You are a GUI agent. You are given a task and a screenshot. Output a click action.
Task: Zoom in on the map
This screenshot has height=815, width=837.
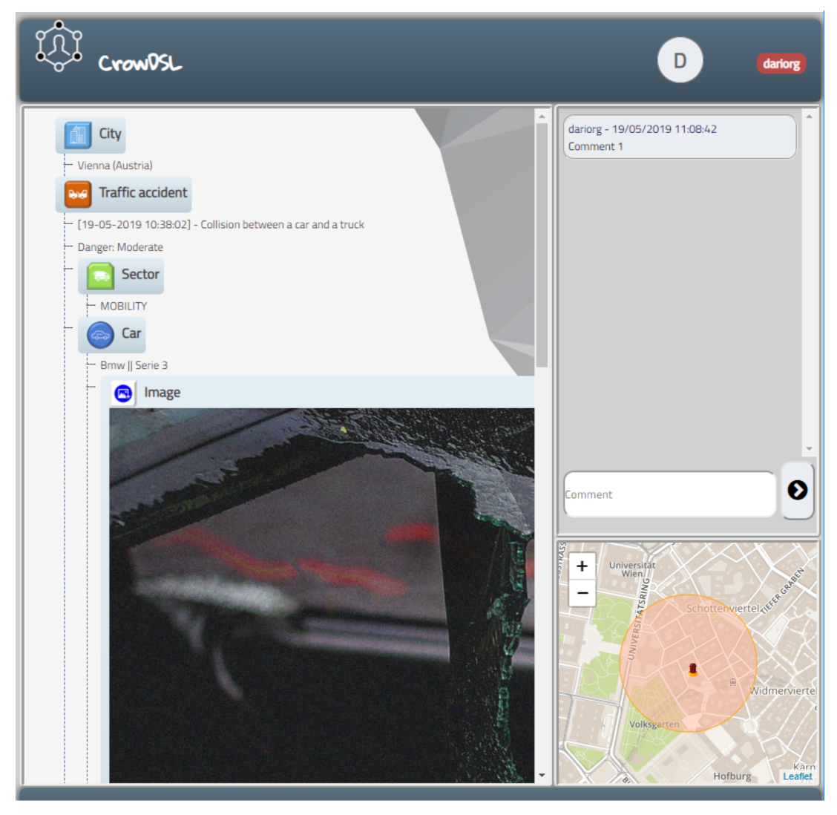(582, 566)
